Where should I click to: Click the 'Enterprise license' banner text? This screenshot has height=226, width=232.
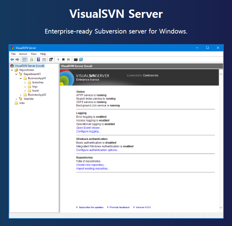(x=88, y=80)
